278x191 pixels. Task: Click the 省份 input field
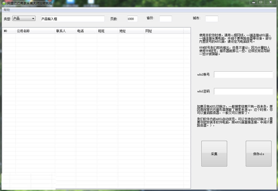(166, 18)
